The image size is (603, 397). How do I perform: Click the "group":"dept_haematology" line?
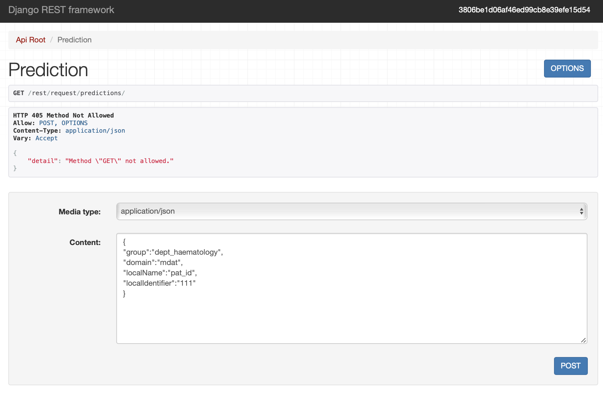[x=173, y=252]
